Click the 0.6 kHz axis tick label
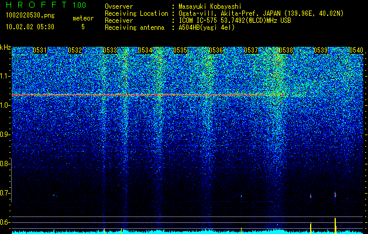 point(5,222)
